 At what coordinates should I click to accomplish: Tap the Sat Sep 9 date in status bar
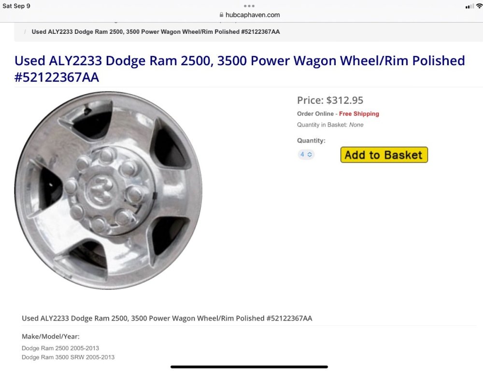point(16,6)
